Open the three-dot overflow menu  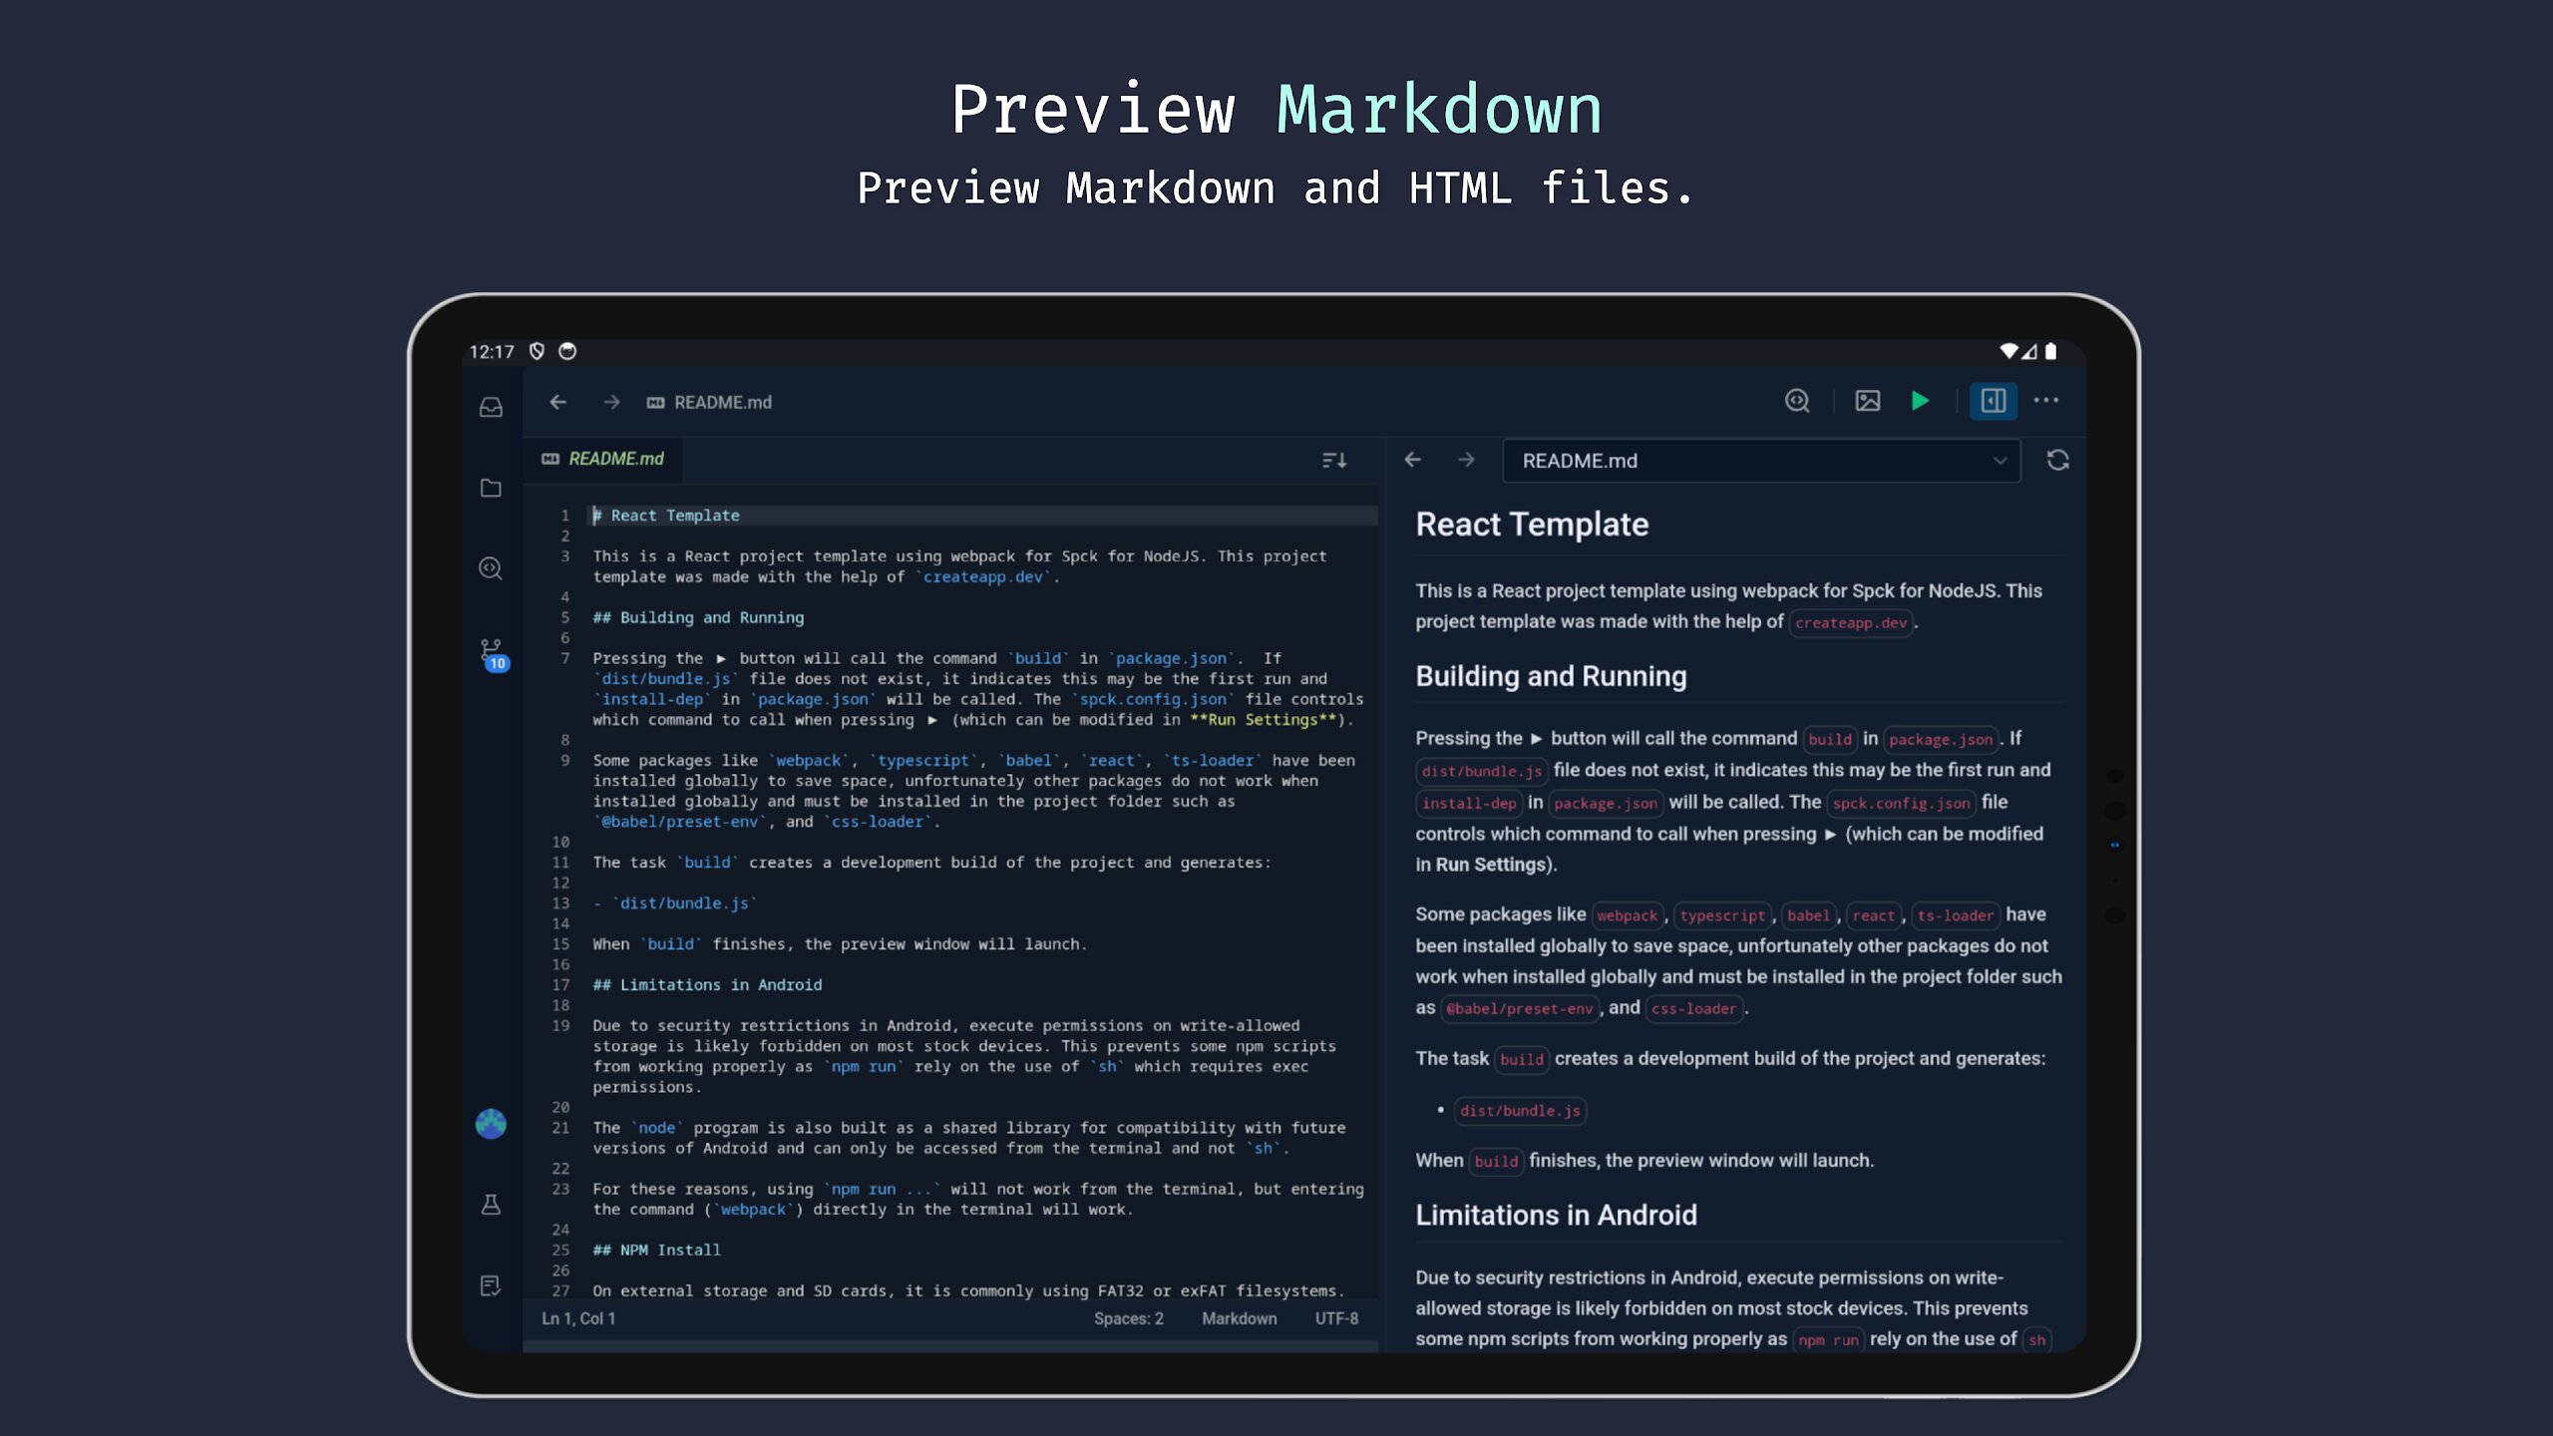coord(2045,401)
